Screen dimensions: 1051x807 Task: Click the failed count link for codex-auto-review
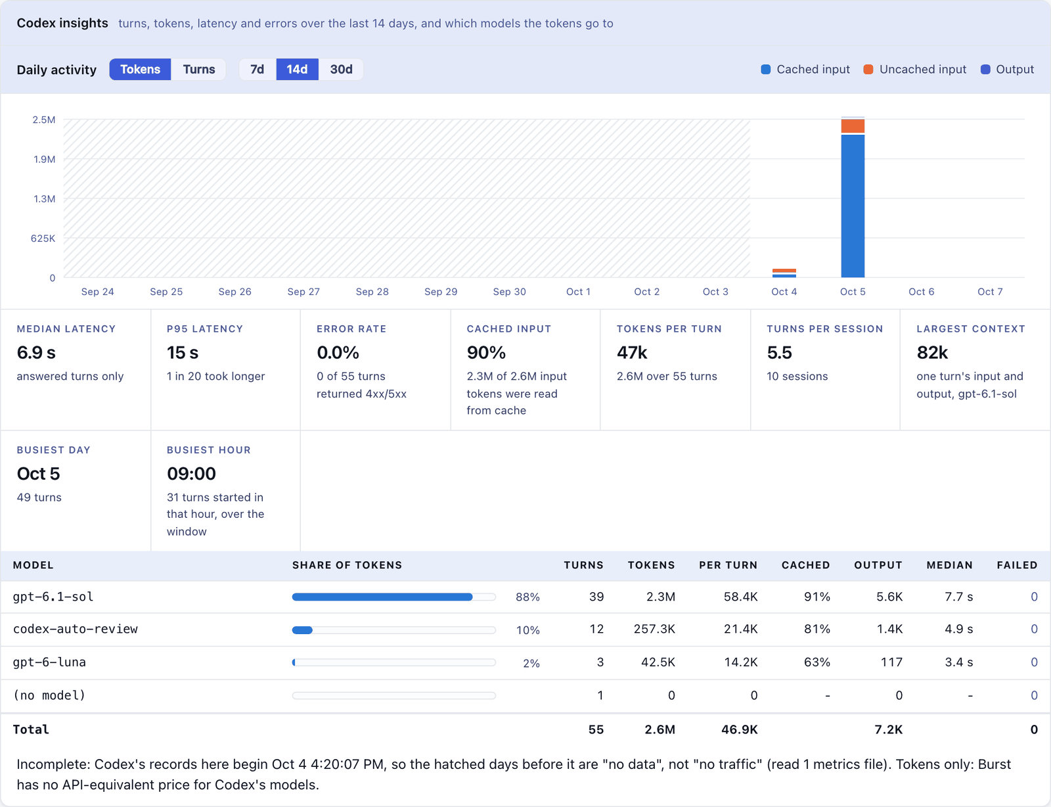tap(1034, 629)
